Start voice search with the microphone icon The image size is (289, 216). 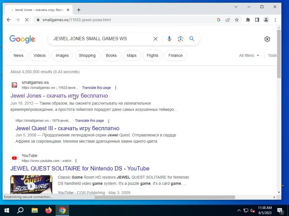tap(169, 39)
